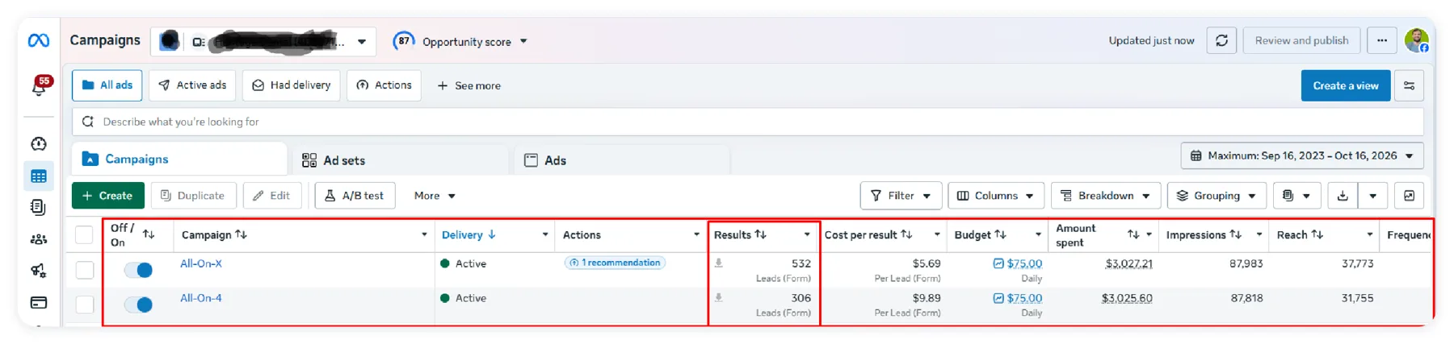Check the All-On-X row checkbox
The width and height of the screenshot is (1454, 348).
(x=84, y=270)
